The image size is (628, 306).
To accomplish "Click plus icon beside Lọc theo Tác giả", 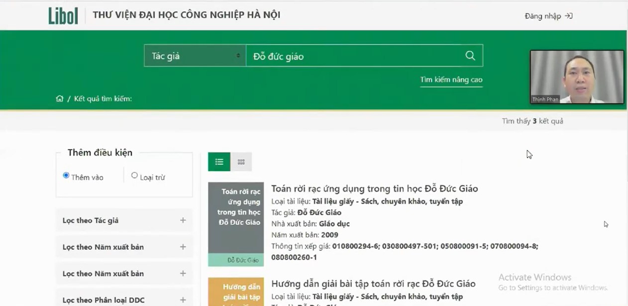I will point(183,220).
